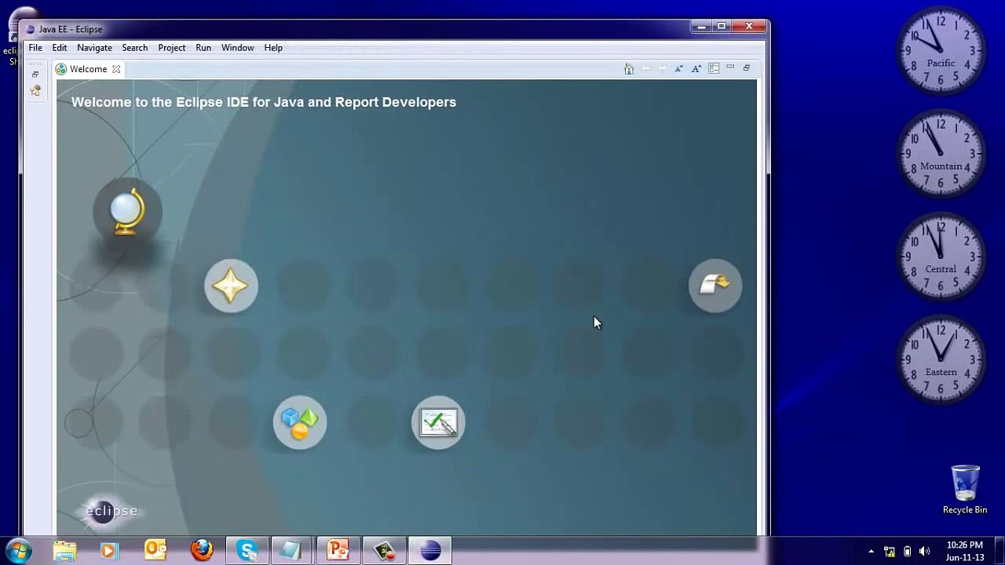
Task: Open the Windows Start menu
Action: point(19,550)
